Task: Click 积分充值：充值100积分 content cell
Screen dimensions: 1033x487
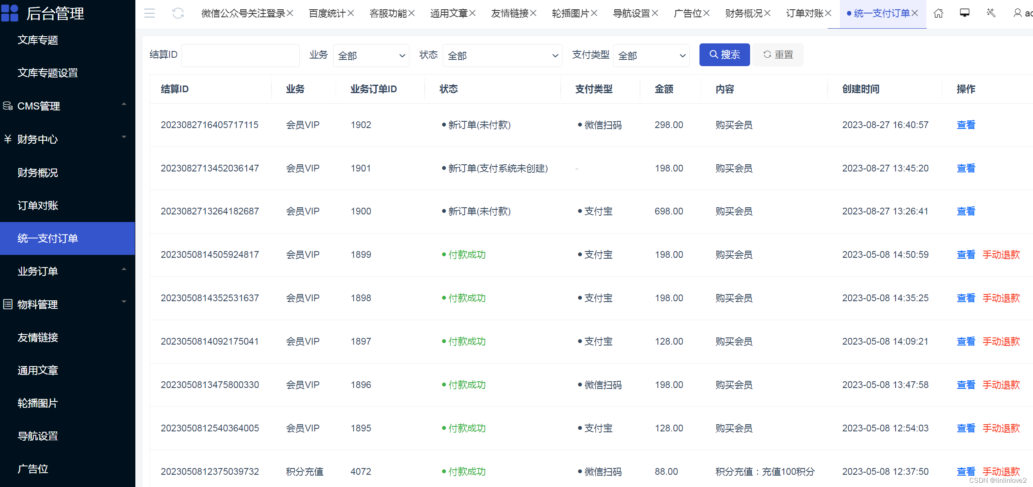Action: [x=765, y=471]
